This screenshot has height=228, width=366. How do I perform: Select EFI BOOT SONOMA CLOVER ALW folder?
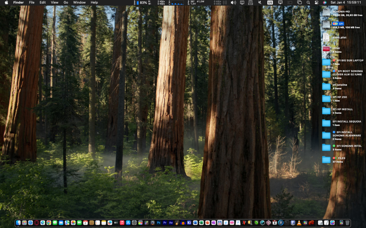coord(326,74)
